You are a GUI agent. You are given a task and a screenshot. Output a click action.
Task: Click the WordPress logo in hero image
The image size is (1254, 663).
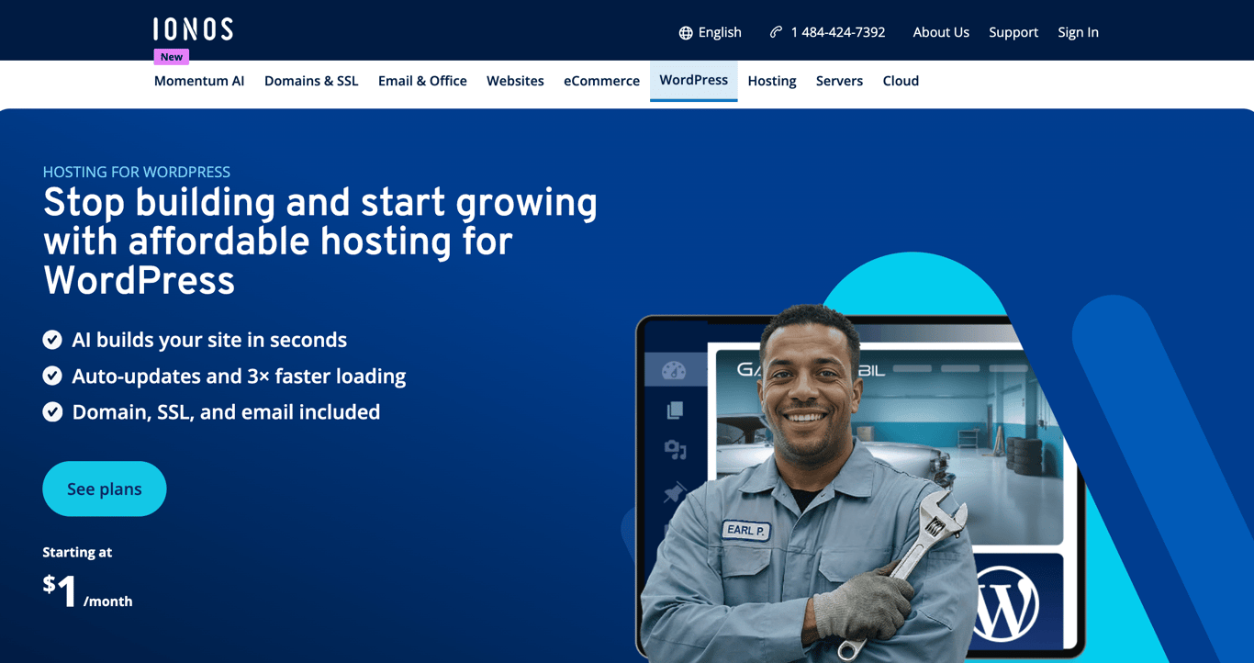click(x=1005, y=605)
